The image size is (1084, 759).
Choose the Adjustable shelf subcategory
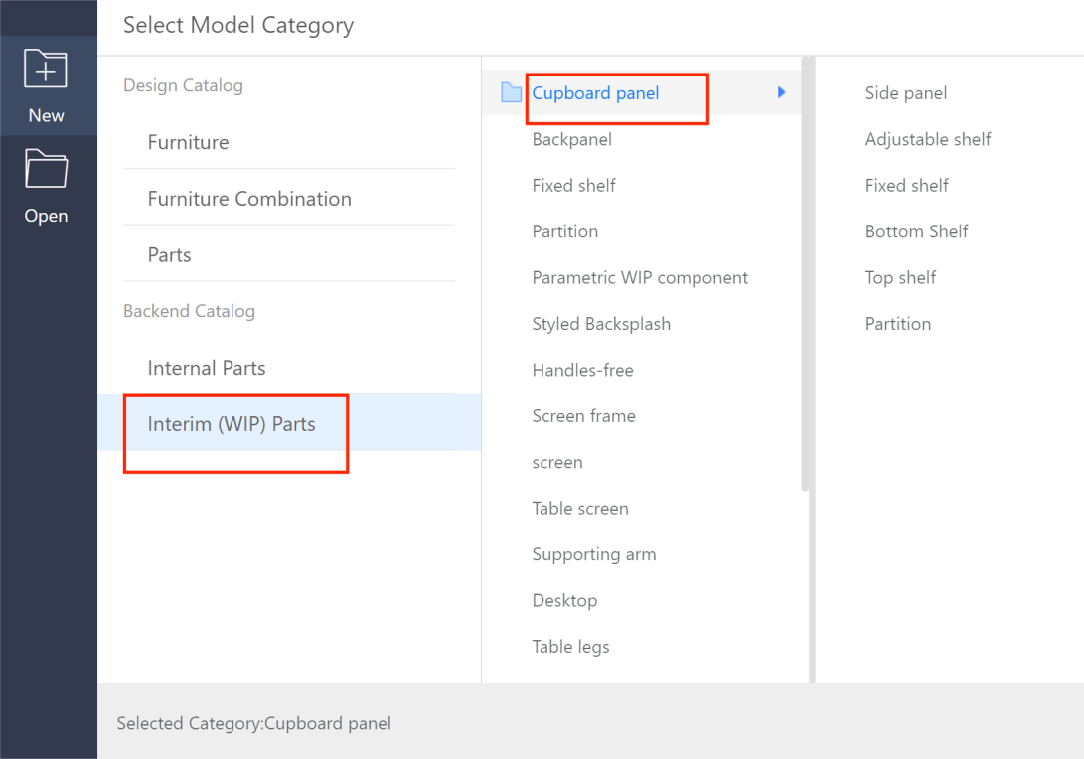click(x=928, y=139)
